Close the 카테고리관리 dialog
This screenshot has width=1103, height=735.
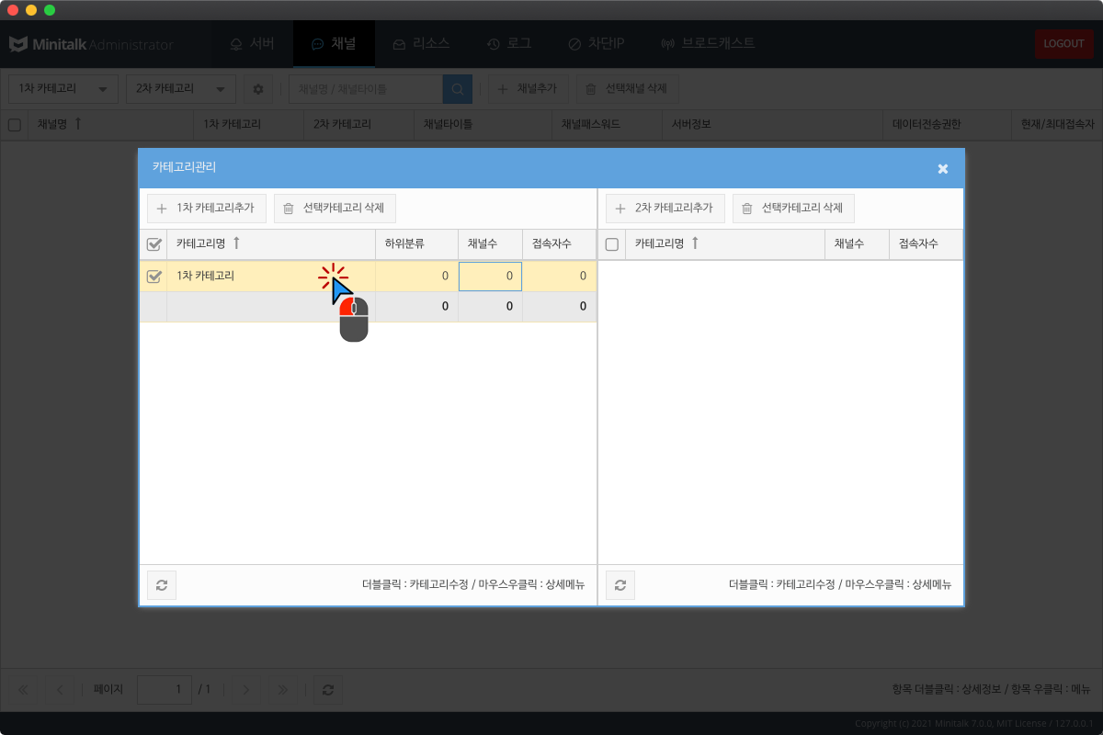point(943,168)
